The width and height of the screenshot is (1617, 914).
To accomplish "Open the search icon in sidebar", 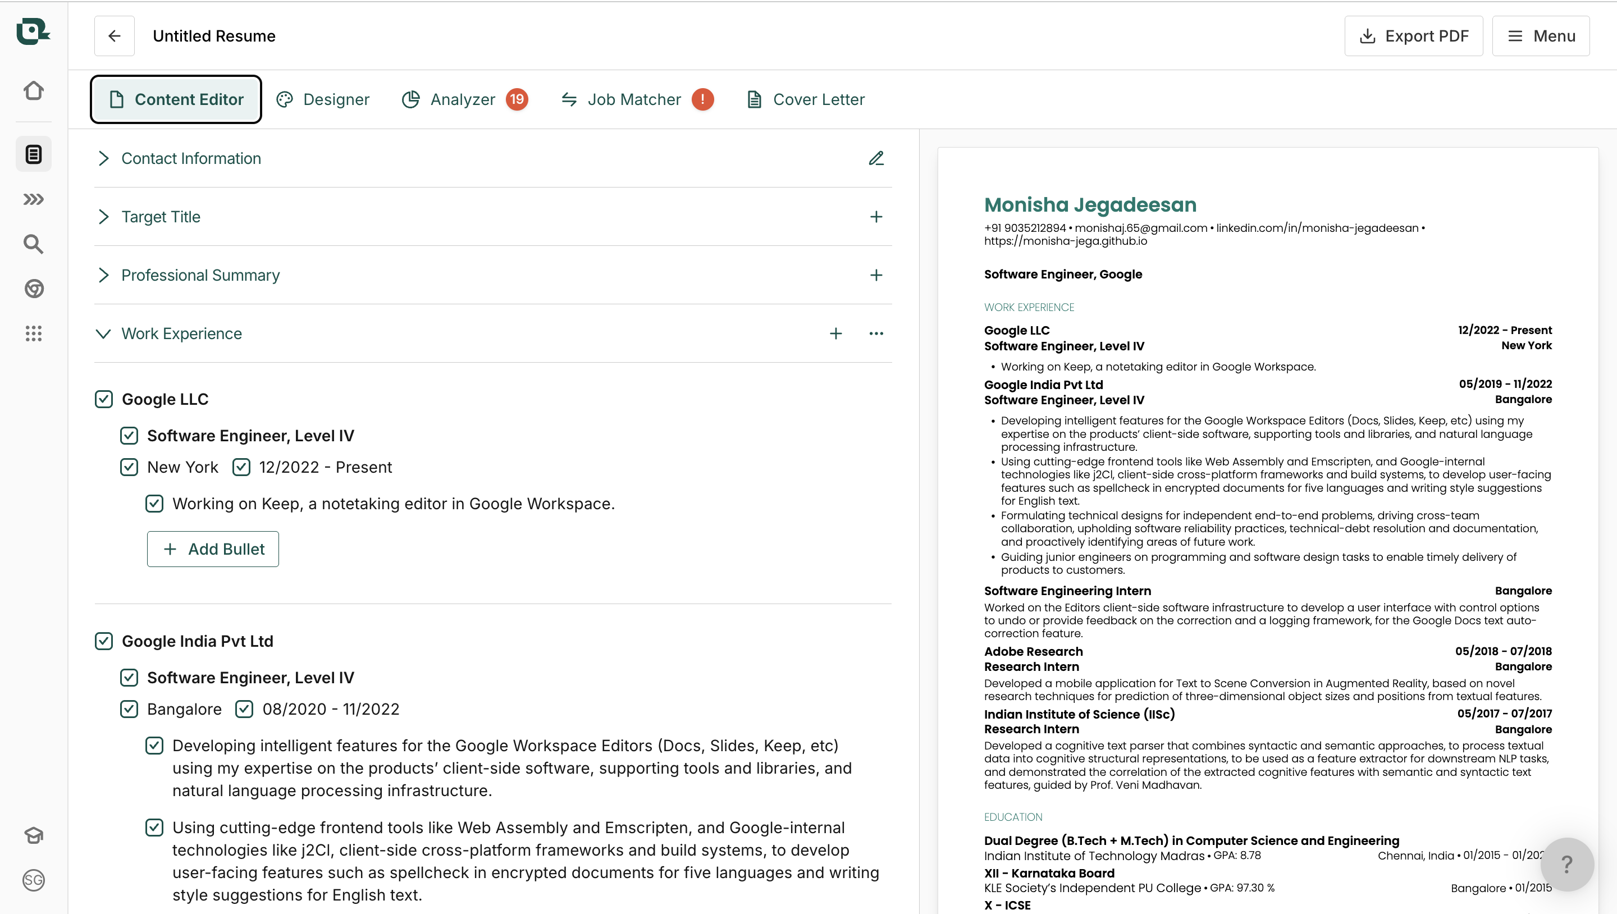I will pos(33,244).
